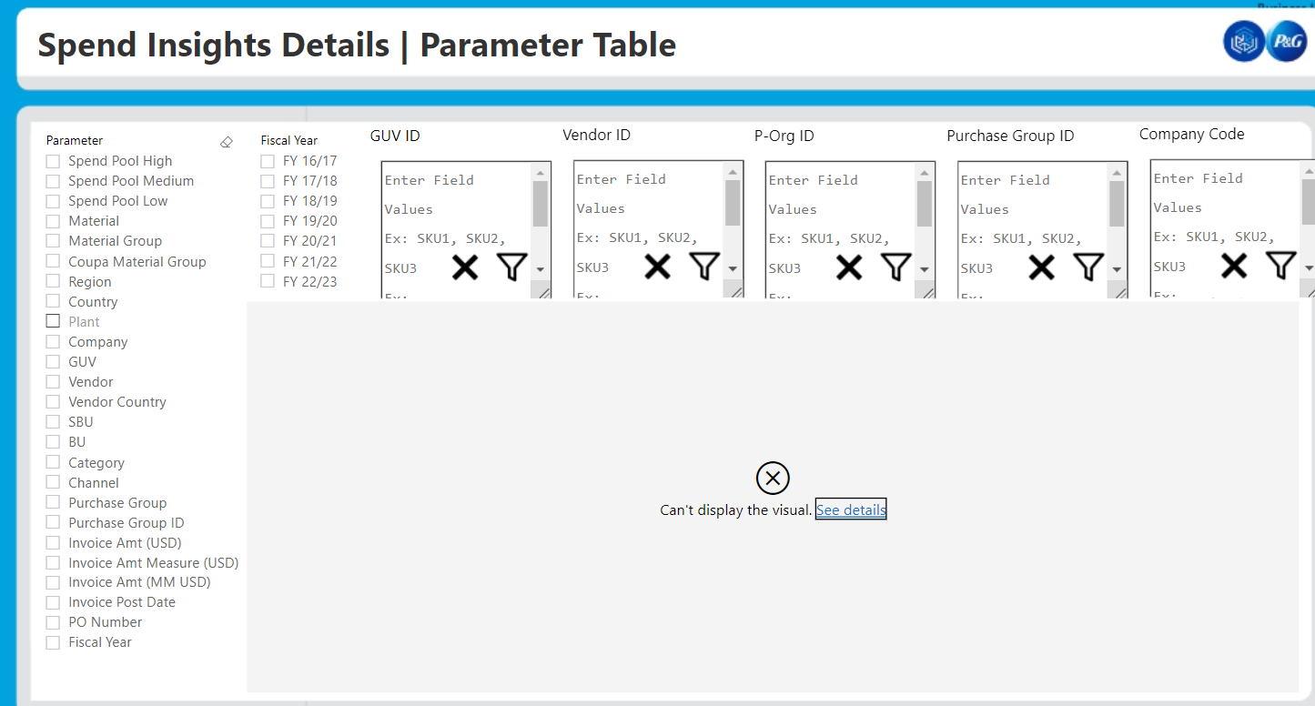Enable the Plant parameter checkbox
Image resolution: width=1315 pixels, height=706 pixels.
click(53, 321)
